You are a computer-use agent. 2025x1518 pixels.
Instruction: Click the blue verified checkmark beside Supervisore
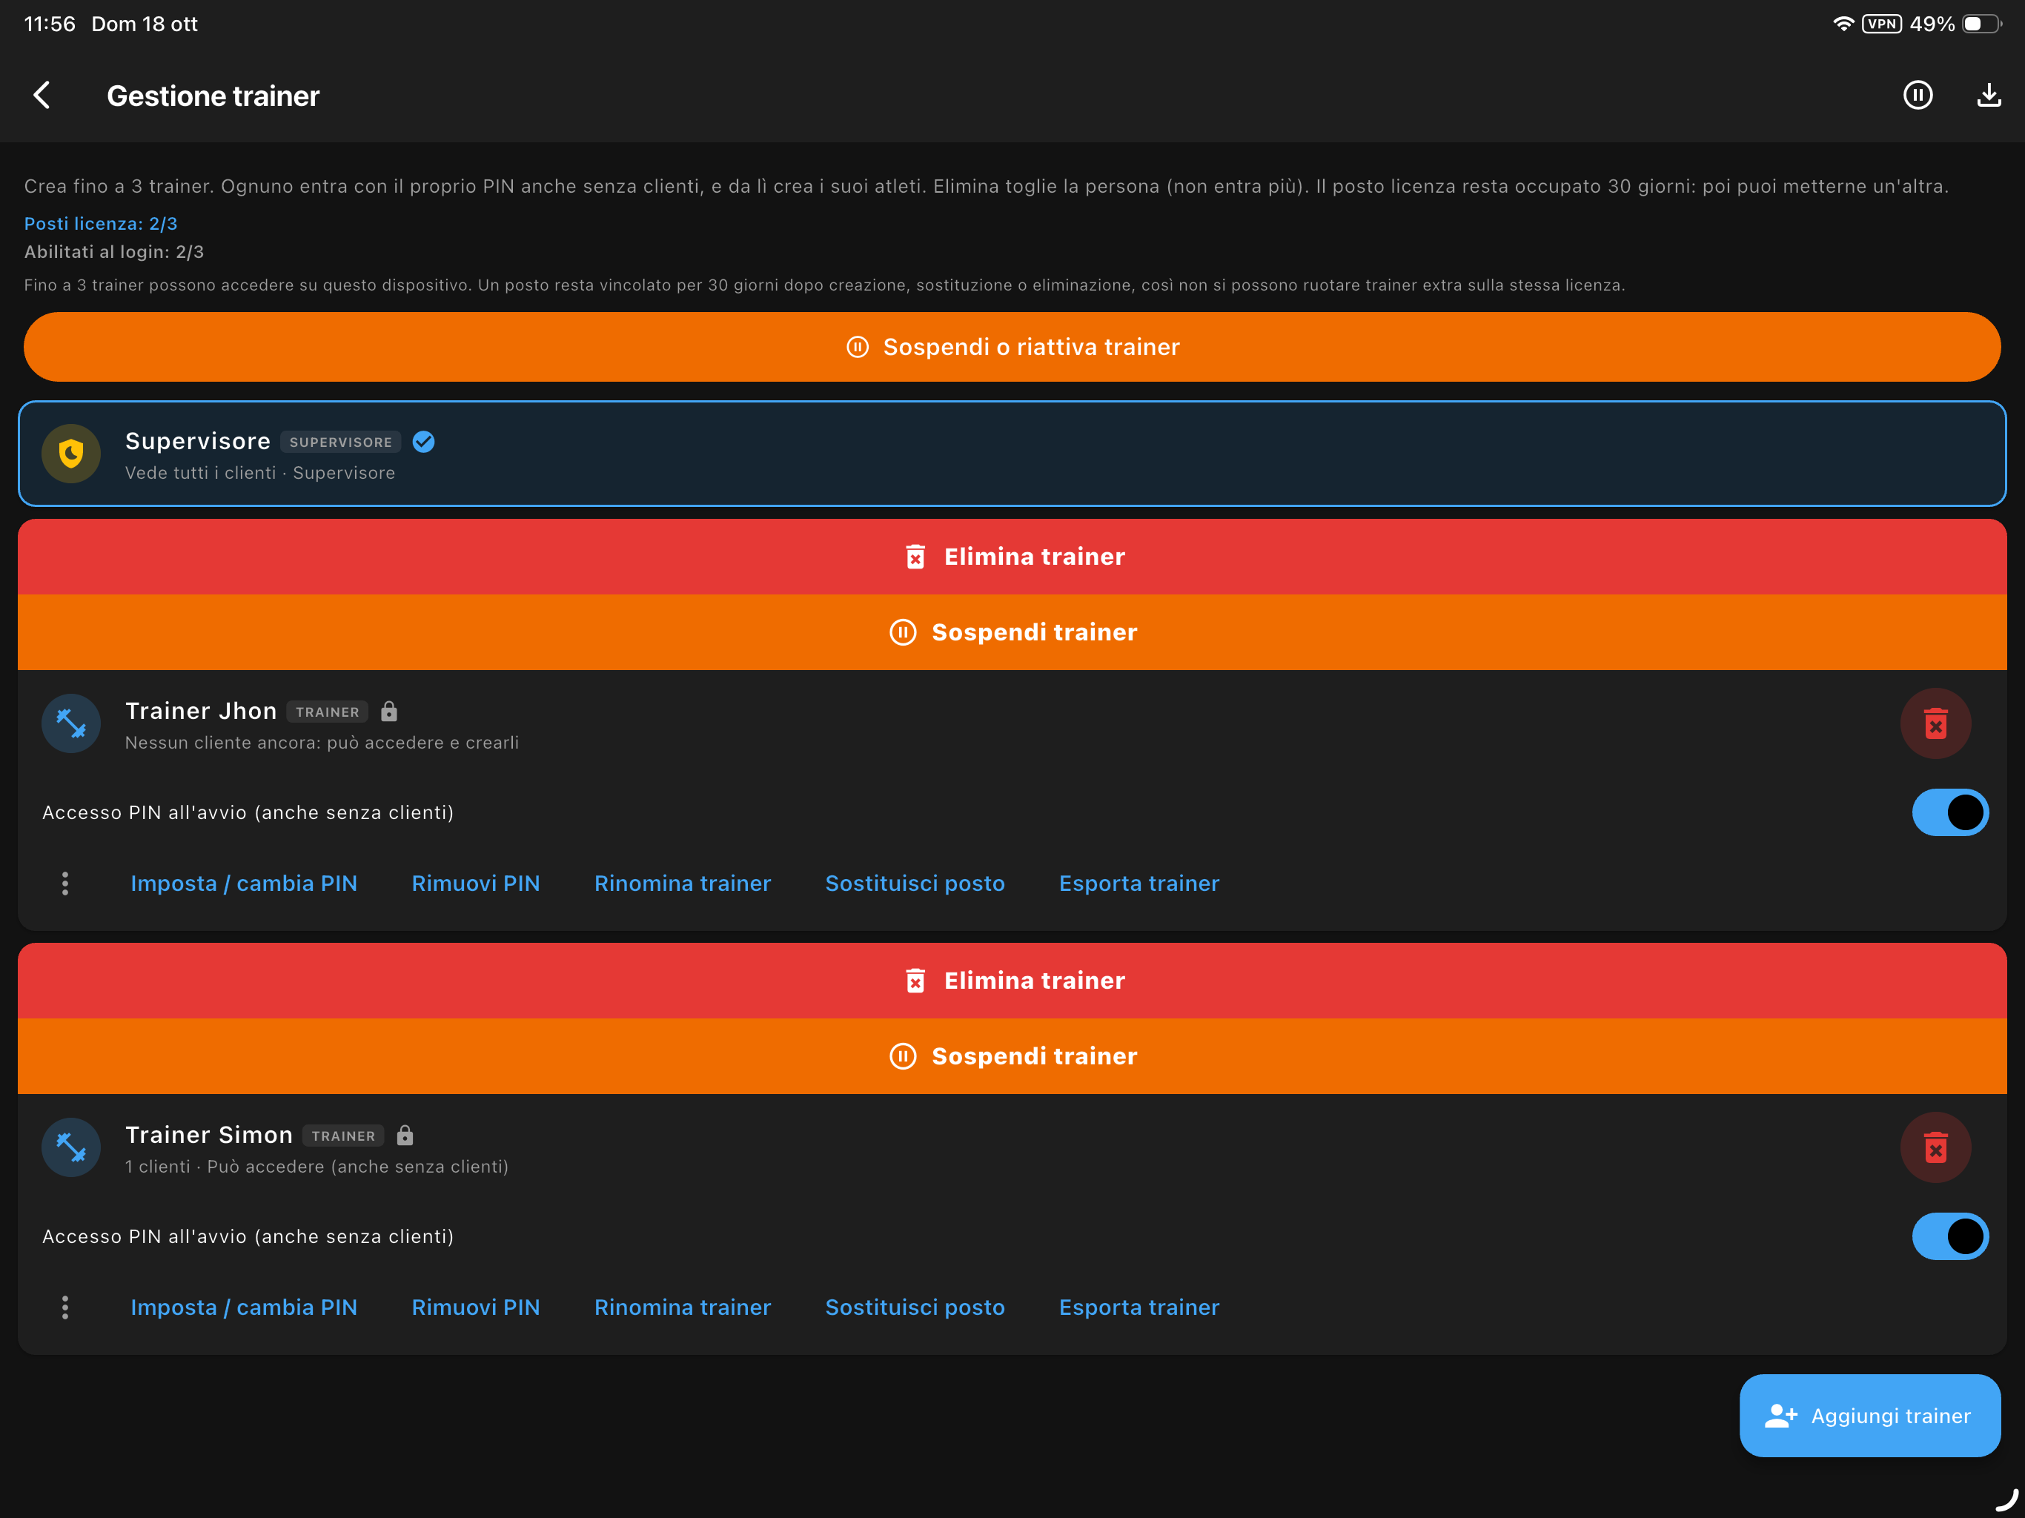click(424, 443)
